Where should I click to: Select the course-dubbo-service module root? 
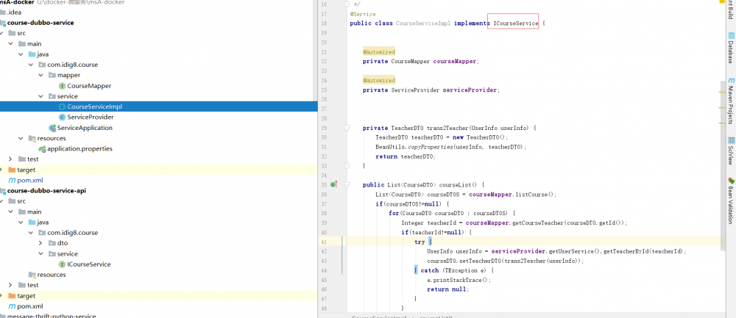[40, 23]
